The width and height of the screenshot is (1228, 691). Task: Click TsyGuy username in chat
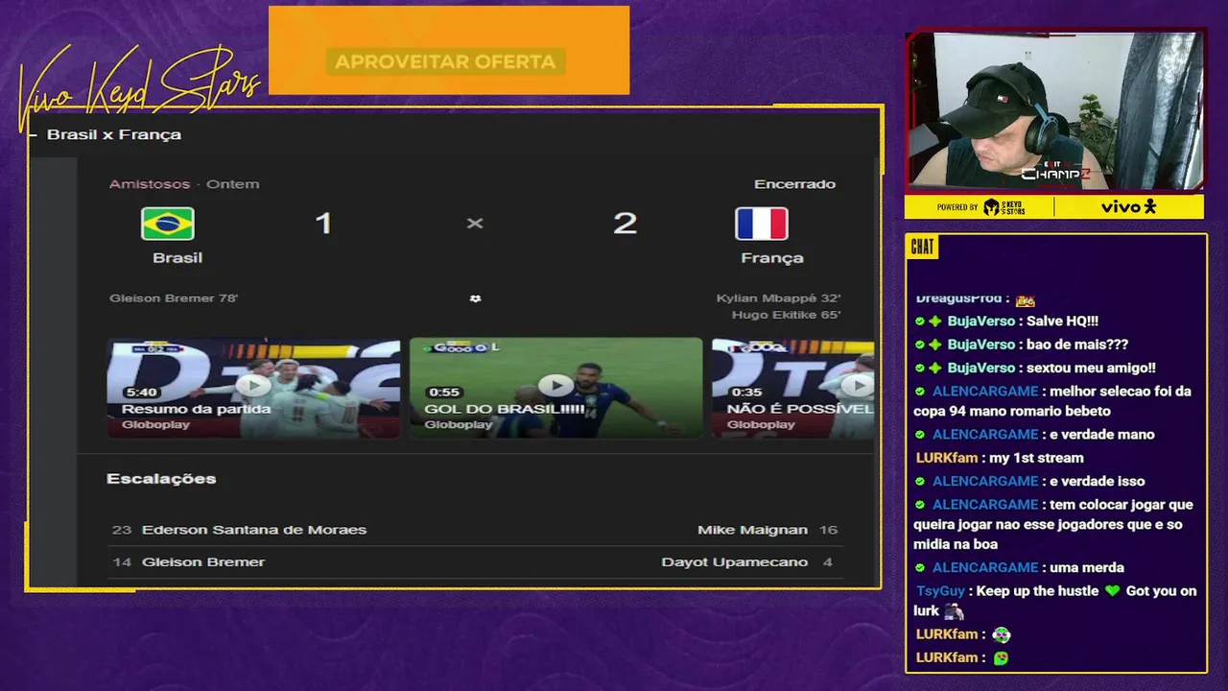940,591
